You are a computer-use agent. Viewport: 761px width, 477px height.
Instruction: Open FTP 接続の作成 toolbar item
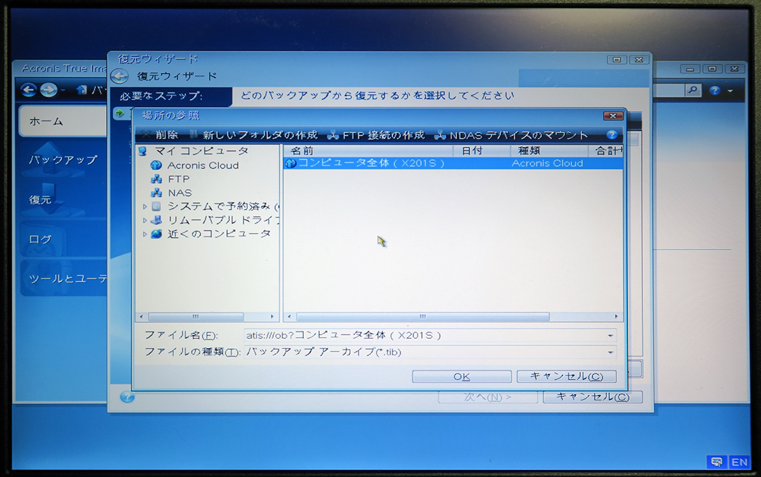376,135
